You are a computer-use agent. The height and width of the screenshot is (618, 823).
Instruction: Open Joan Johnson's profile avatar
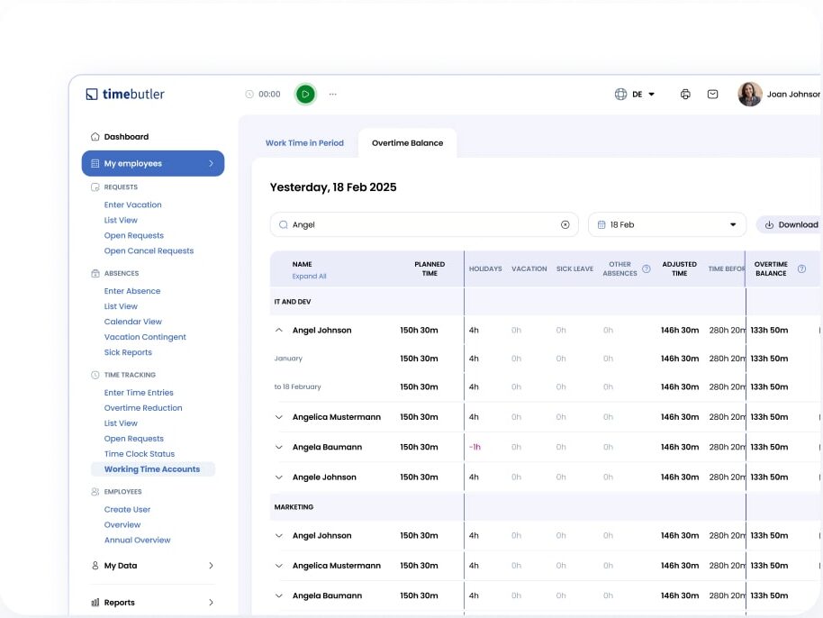[749, 94]
